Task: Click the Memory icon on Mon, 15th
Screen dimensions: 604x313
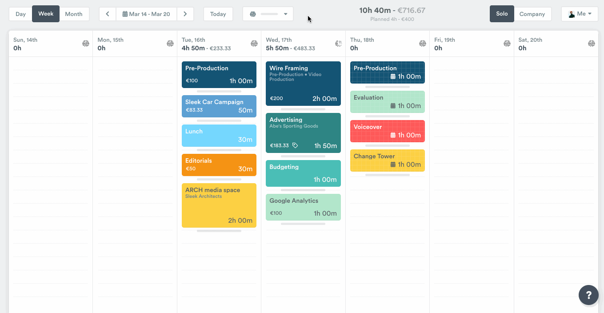Action: click(170, 44)
